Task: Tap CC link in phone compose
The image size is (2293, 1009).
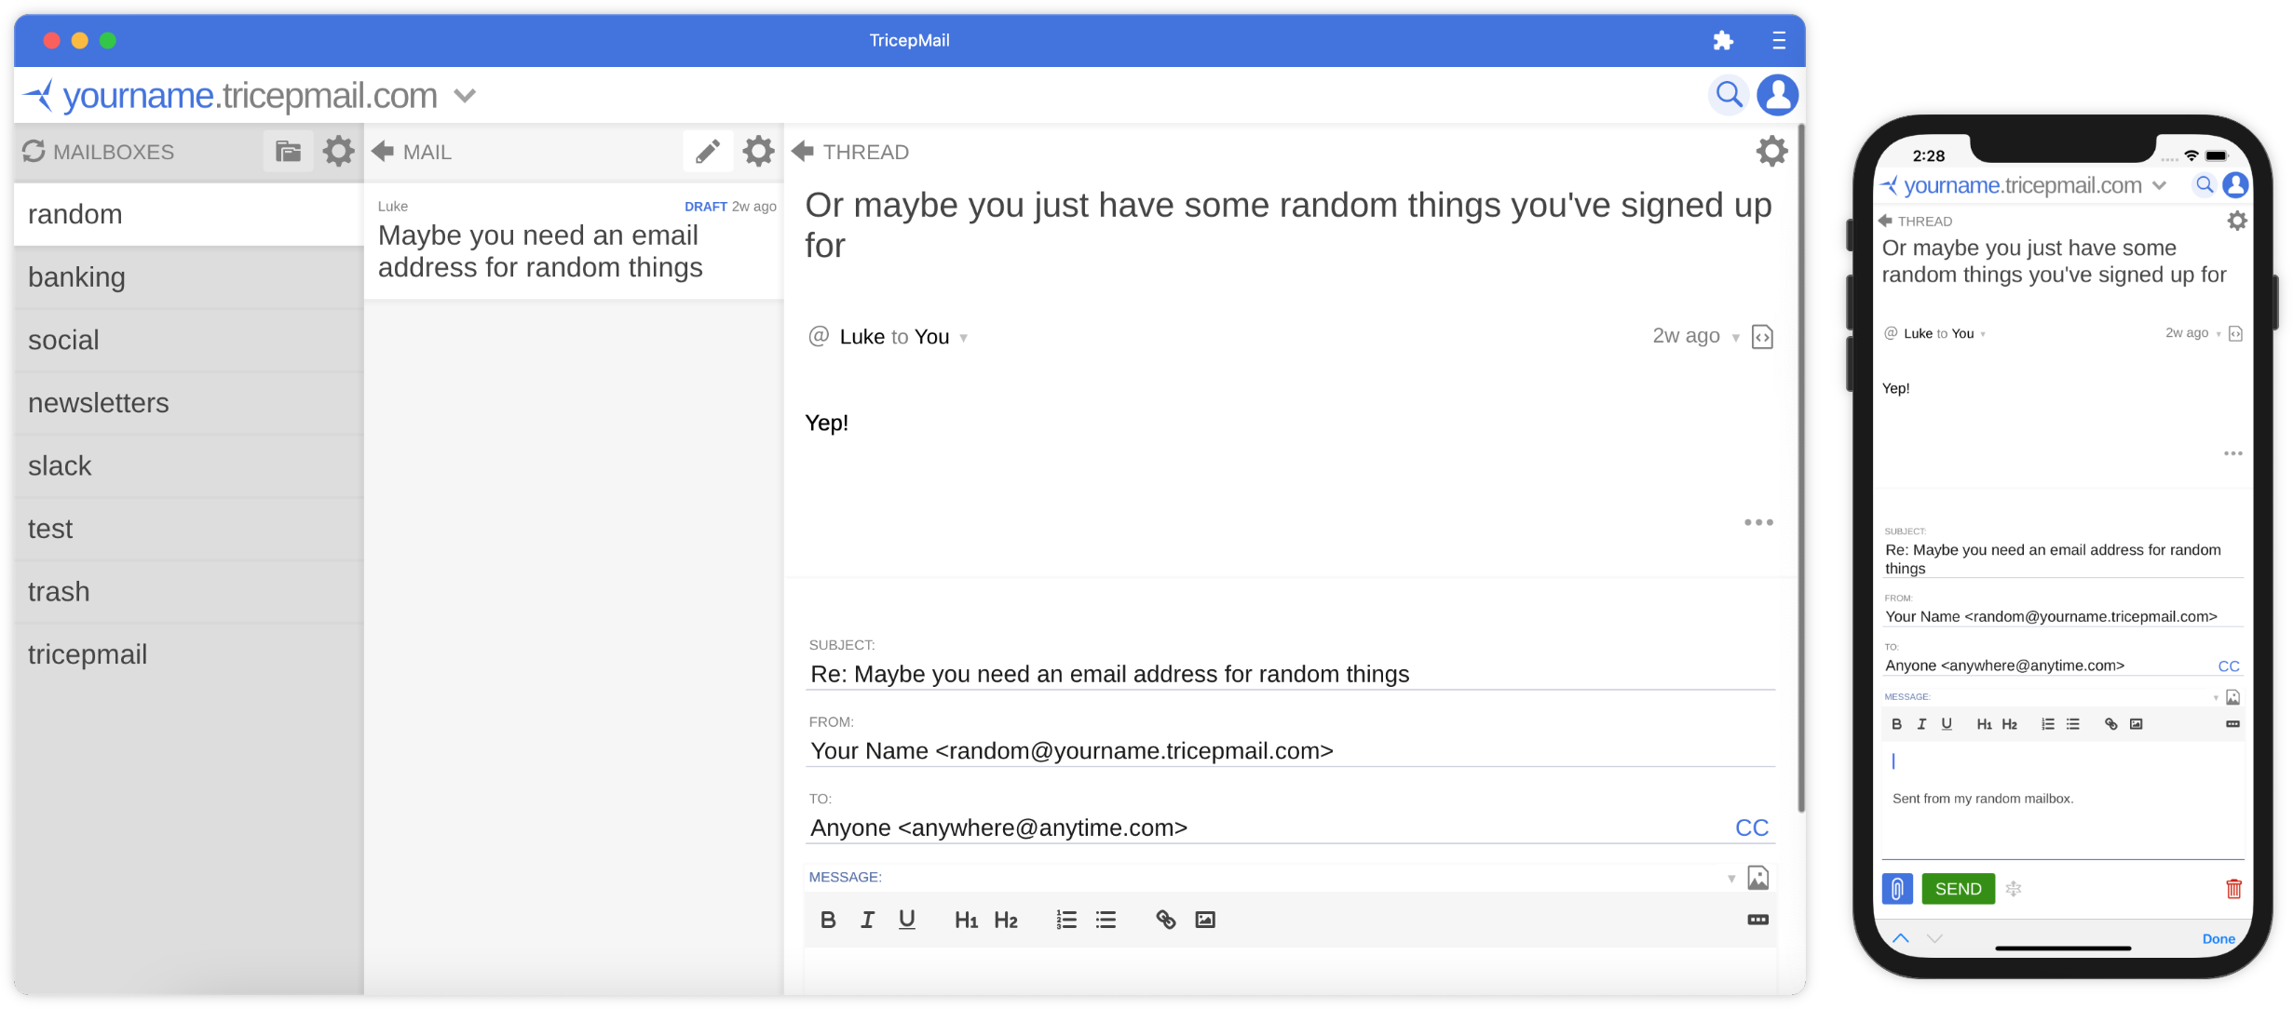Action: tap(2229, 666)
